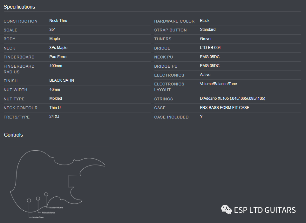Click the 'CASE INCLUDED' label
The height and width of the screenshot is (223, 306).
171,117
